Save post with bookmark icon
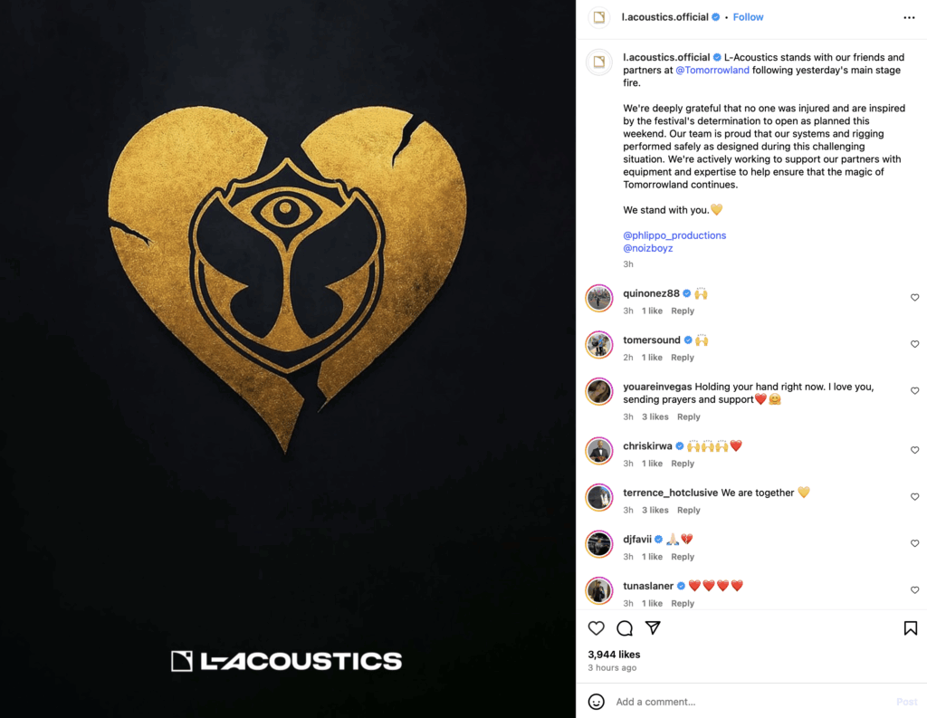This screenshot has width=927, height=718. point(911,628)
